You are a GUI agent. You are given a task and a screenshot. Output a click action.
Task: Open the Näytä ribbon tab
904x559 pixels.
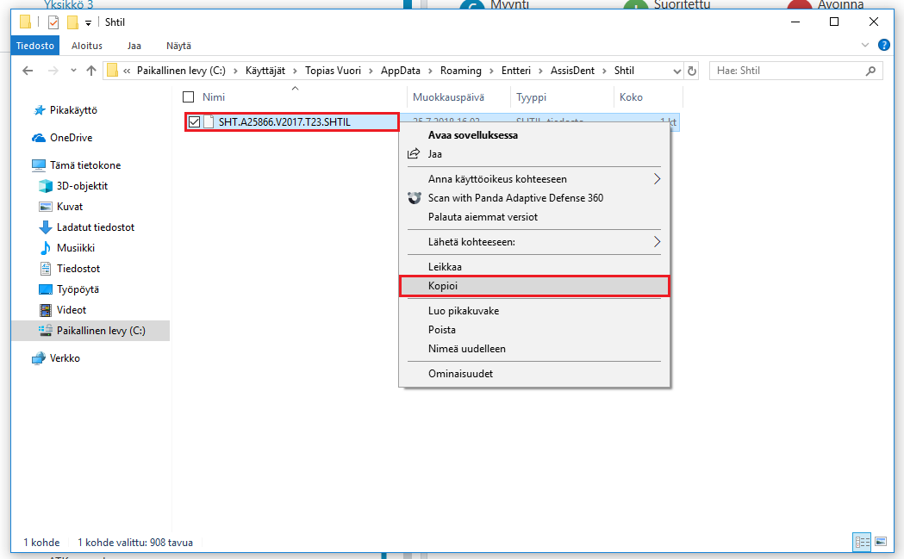tap(178, 46)
